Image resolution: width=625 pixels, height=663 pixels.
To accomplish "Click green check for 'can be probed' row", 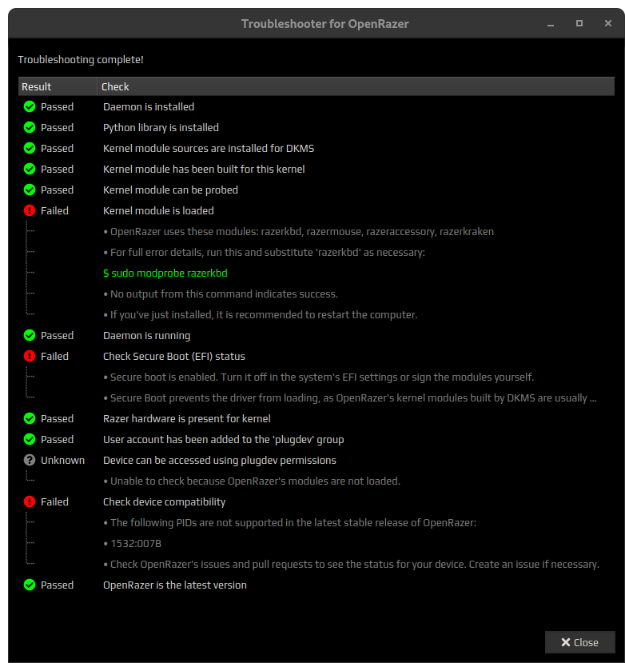I will (x=30, y=190).
